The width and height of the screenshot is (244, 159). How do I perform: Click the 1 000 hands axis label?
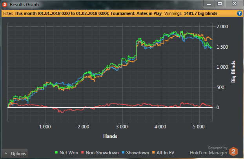pyautogui.click(x=45, y=126)
